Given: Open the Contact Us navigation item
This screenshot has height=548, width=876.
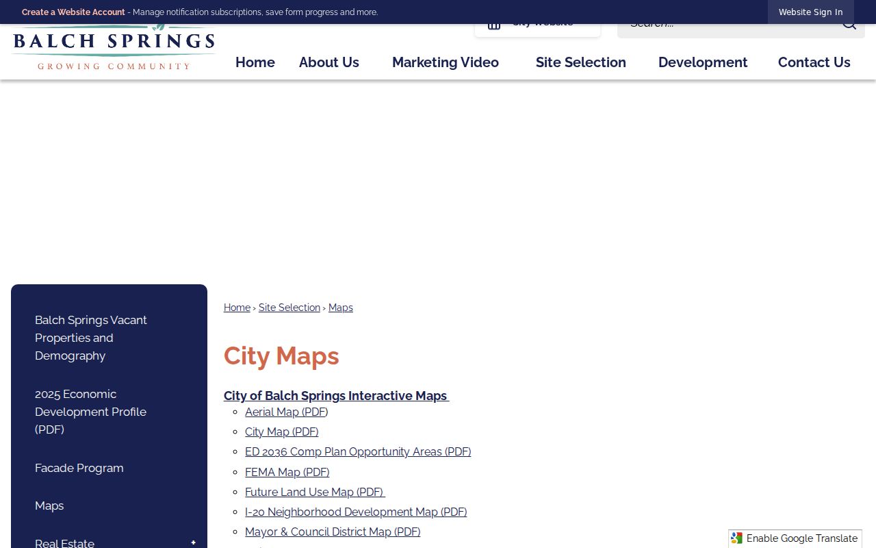Looking at the screenshot, I should [814, 62].
